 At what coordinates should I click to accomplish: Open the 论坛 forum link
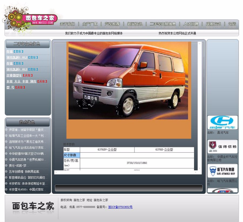tap(232, 24)
